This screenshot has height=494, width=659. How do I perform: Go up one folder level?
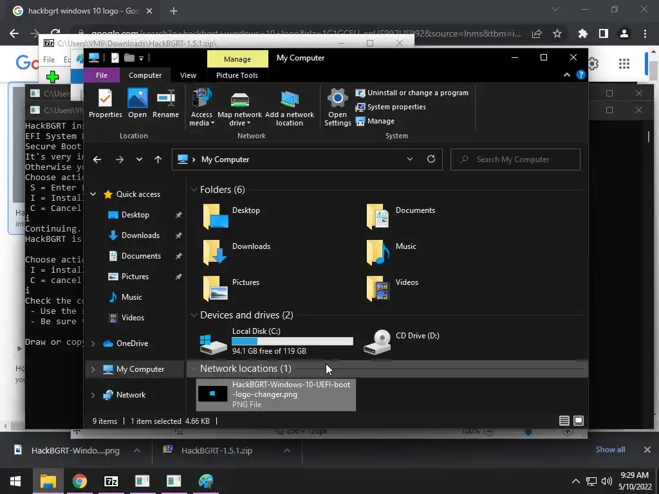point(158,160)
